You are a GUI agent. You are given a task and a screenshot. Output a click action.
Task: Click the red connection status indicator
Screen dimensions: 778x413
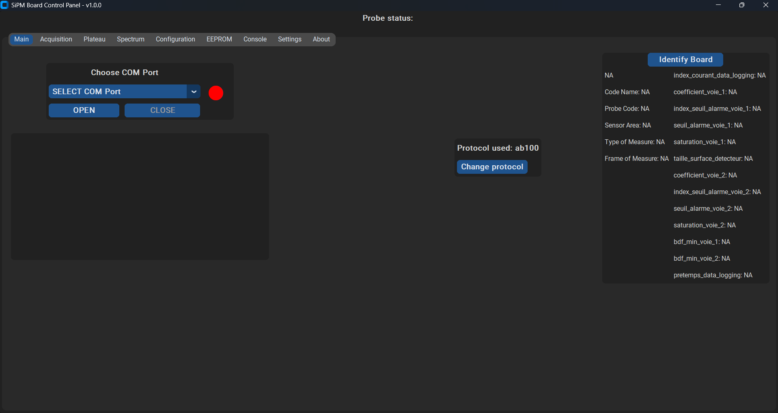pyautogui.click(x=216, y=93)
